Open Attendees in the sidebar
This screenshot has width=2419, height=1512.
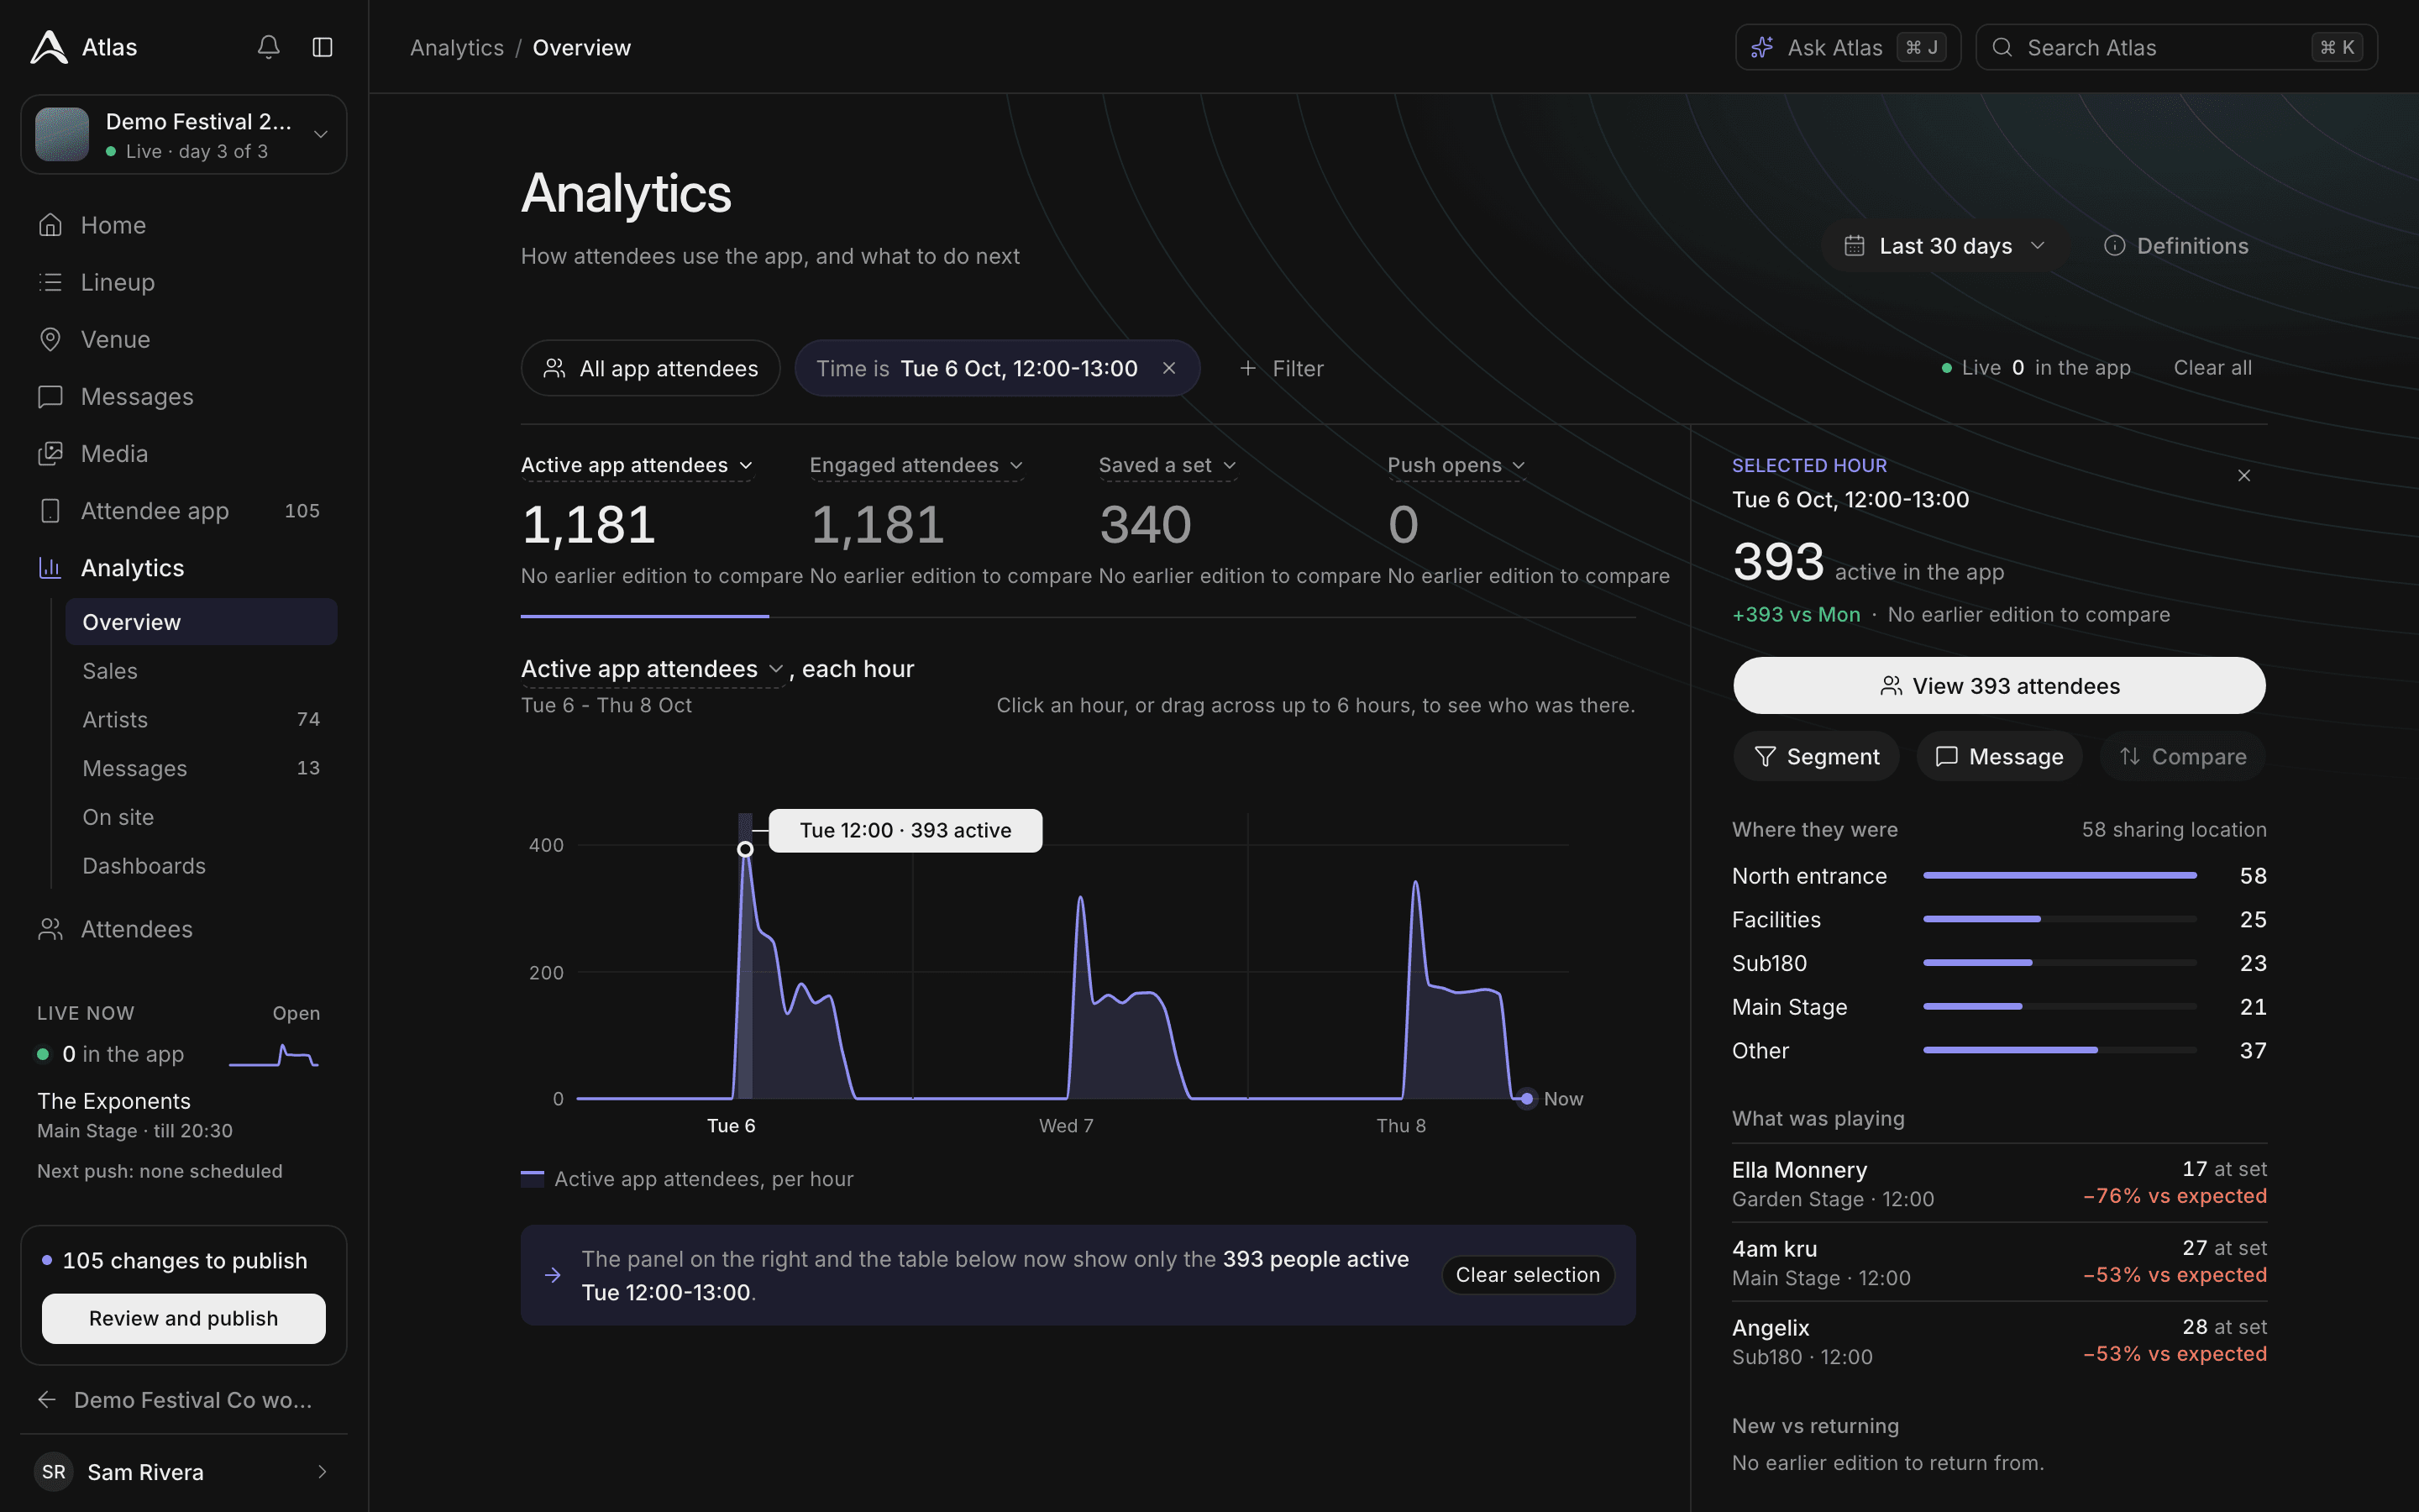(184, 929)
